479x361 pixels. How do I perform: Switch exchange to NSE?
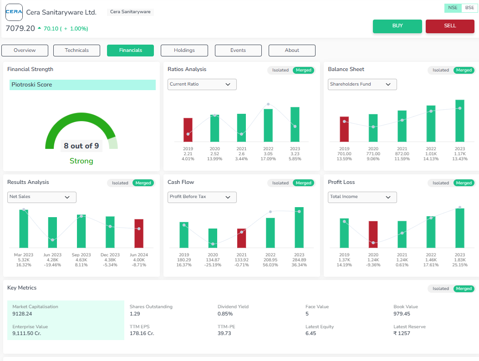pyautogui.click(x=453, y=8)
